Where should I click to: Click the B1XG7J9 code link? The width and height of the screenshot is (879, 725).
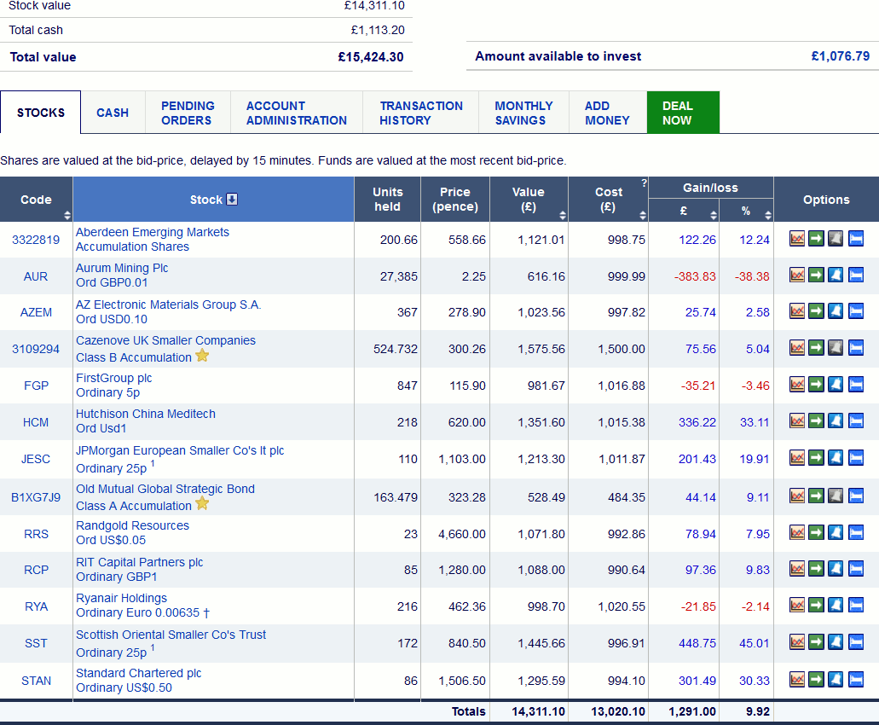(x=36, y=497)
